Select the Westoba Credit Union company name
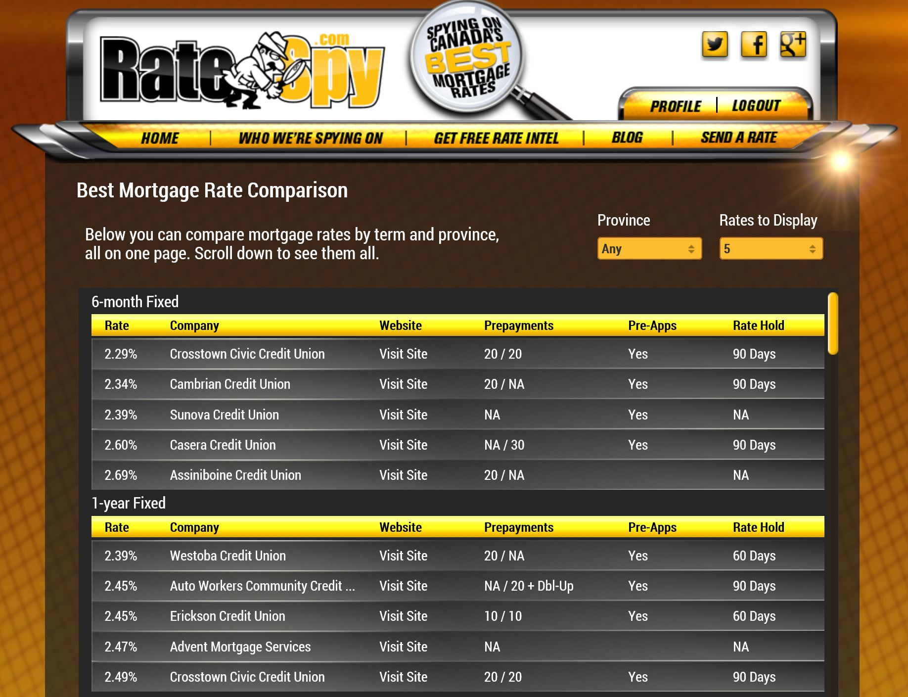908x697 pixels. click(x=228, y=556)
